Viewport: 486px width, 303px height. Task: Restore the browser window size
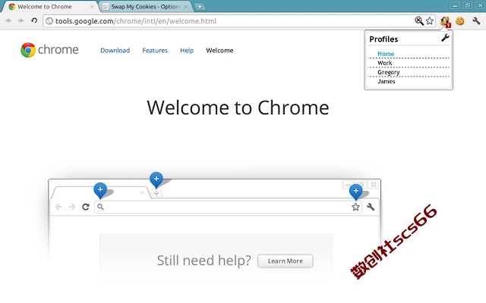pyautogui.click(x=467, y=5)
